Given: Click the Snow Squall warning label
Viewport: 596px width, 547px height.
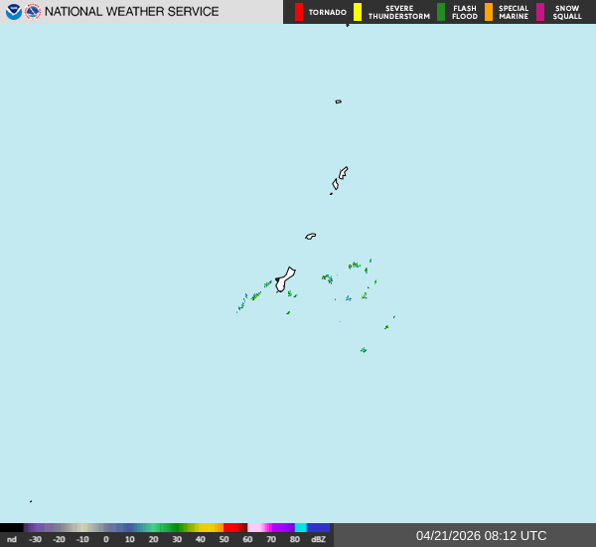Looking at the screenshot, I should point(567,12).
